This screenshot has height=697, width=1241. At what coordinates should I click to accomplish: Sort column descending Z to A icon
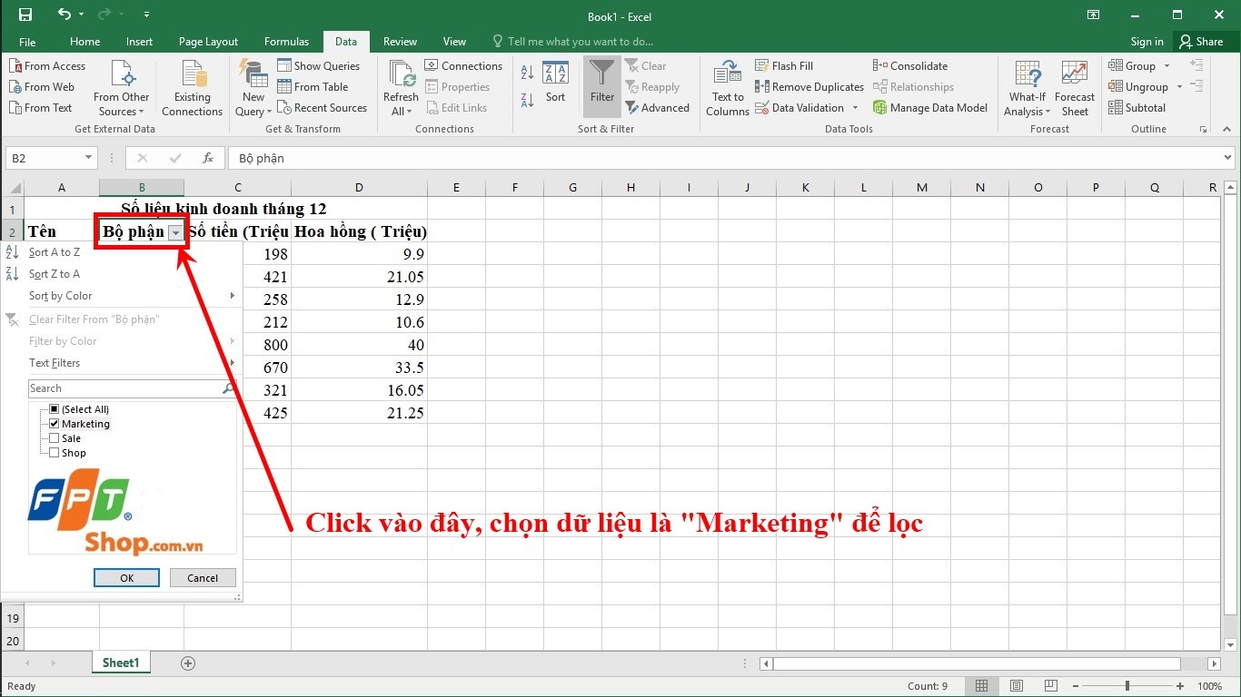point(528,100)
